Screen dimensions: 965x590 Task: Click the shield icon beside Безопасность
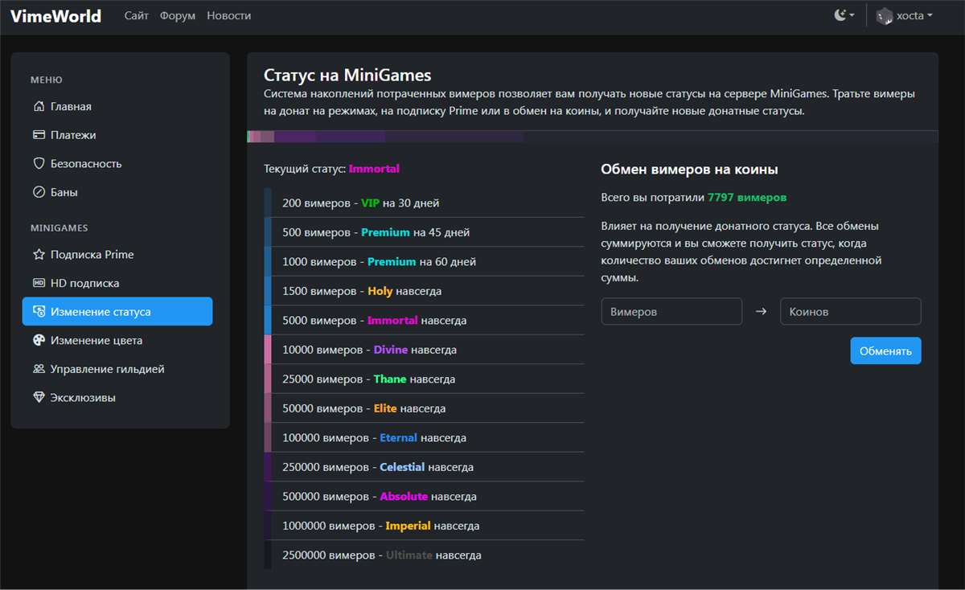[x=39, y=163]
